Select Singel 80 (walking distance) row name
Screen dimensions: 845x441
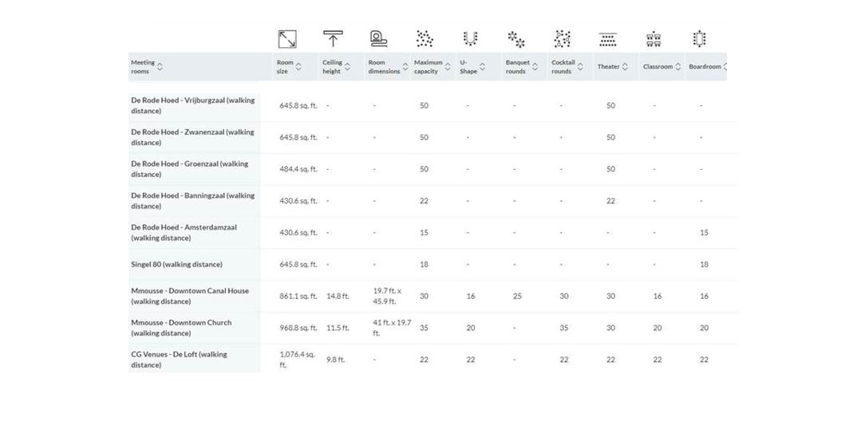[177, 265]
